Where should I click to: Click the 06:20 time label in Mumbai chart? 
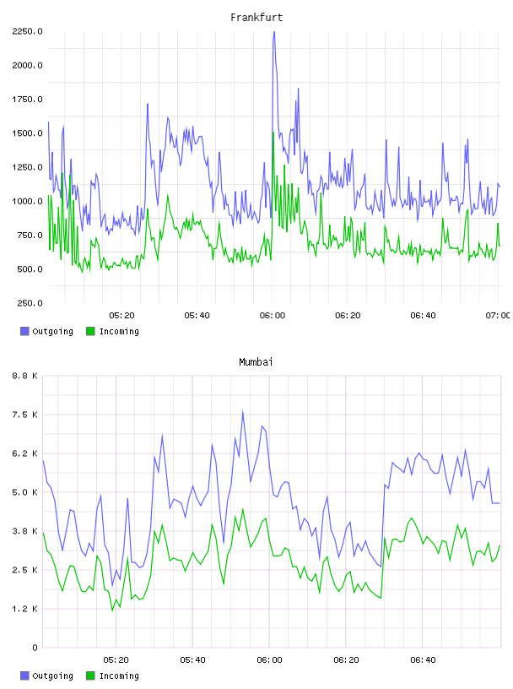tap(346, 660)
